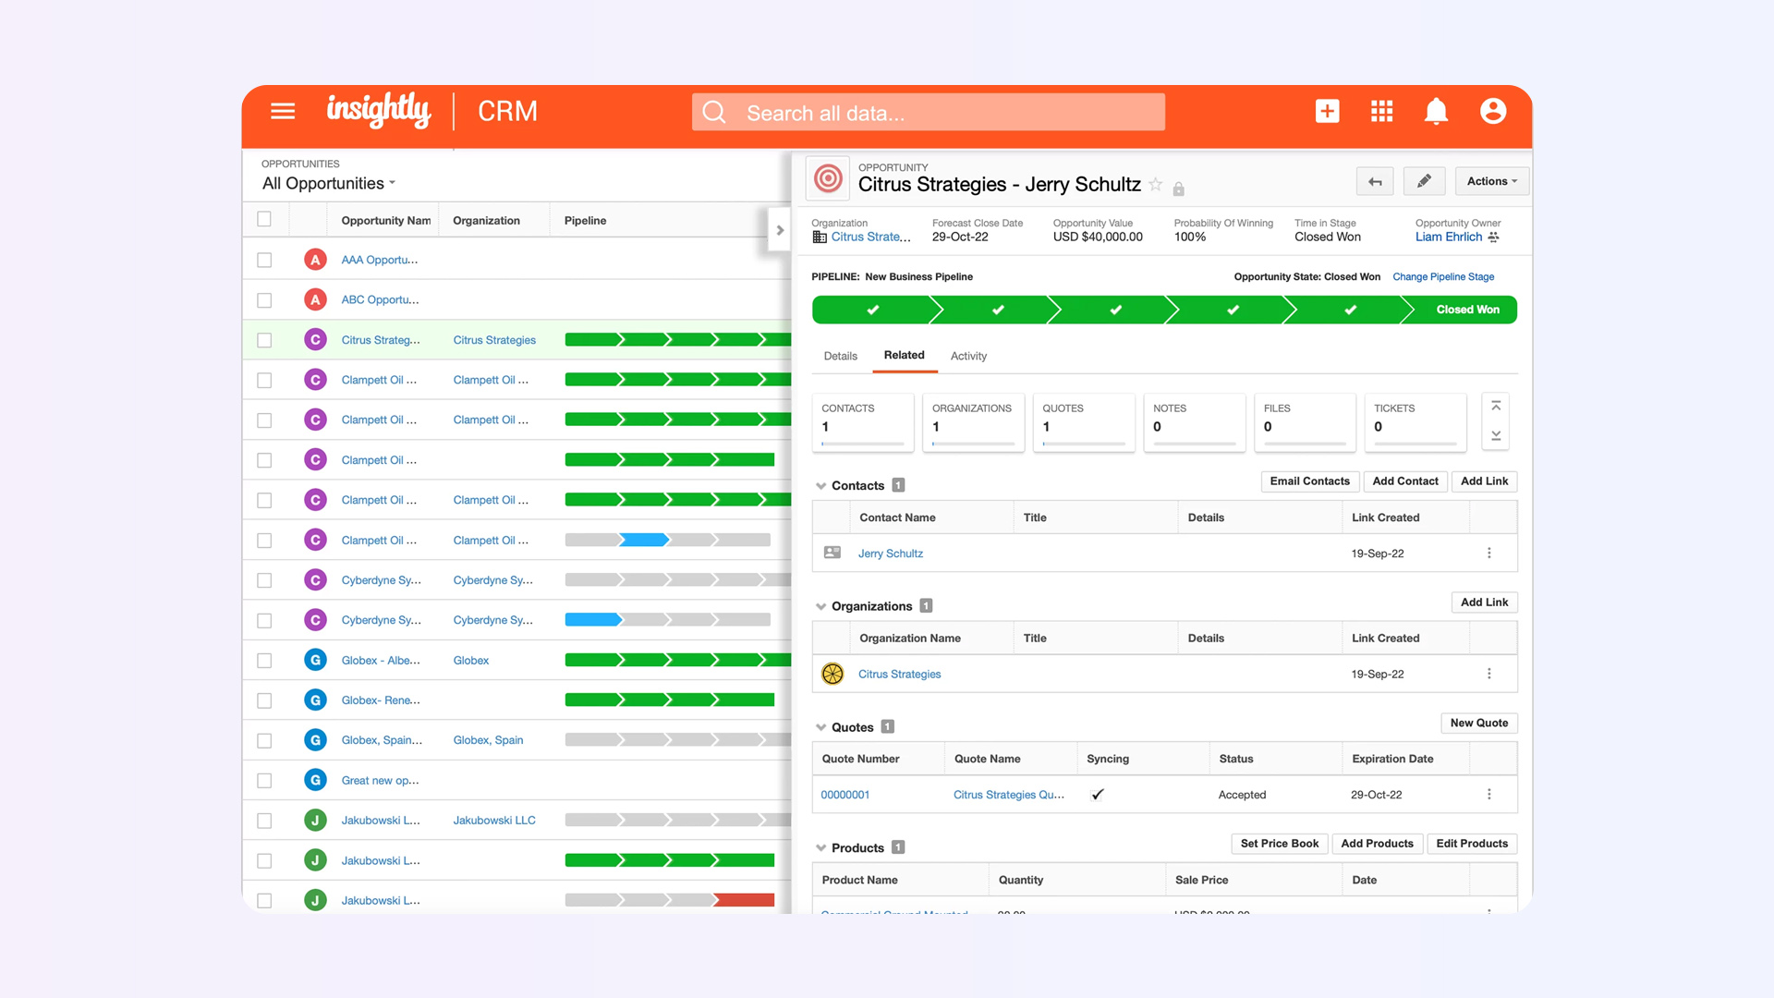Star the Citrus Strategies opportunity

click(1155, 185)
